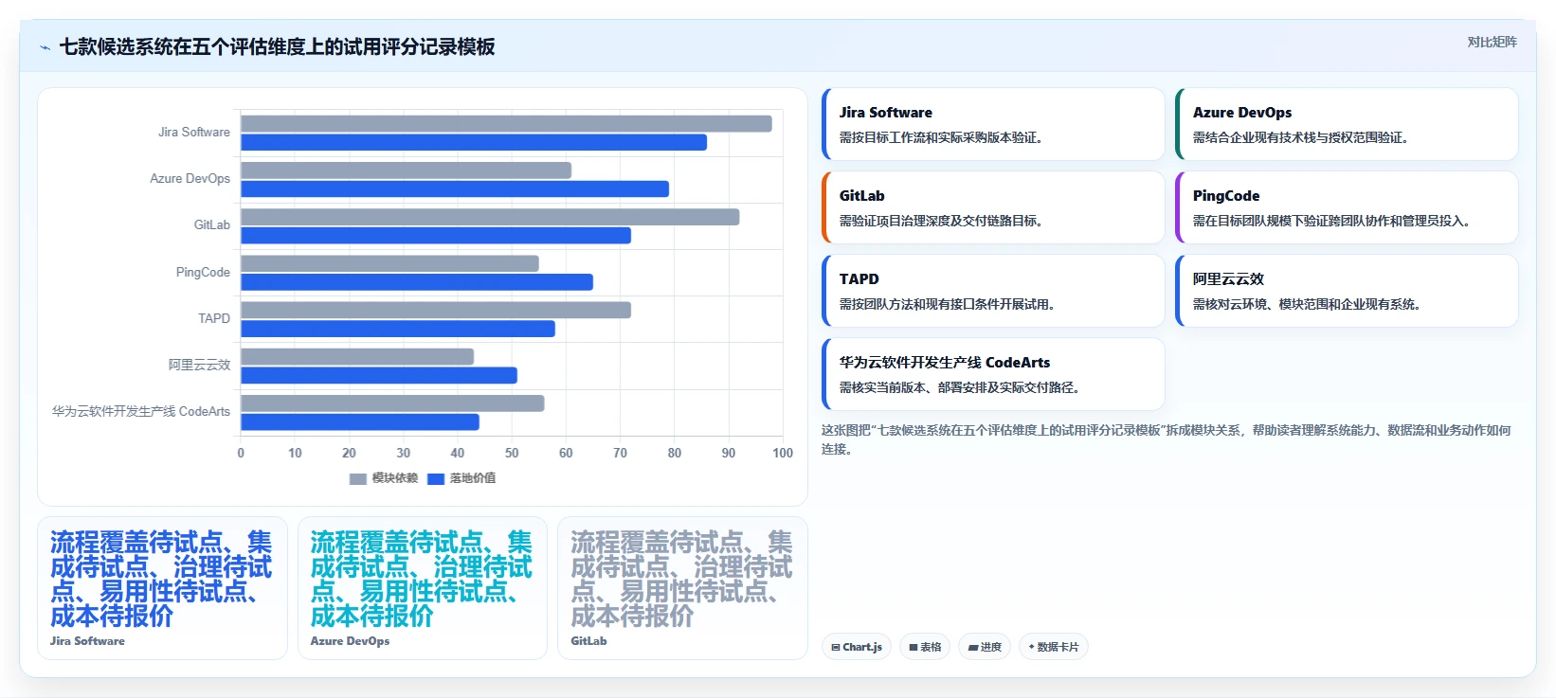Toggle the 落地价值 legend blue swatch
Viewport: 1556px width, 698px height.
click(436, 478)
